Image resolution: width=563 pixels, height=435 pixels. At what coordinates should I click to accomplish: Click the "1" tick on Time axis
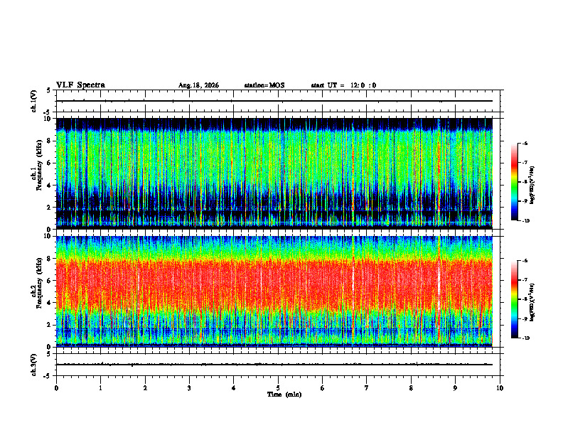point(100,388)
